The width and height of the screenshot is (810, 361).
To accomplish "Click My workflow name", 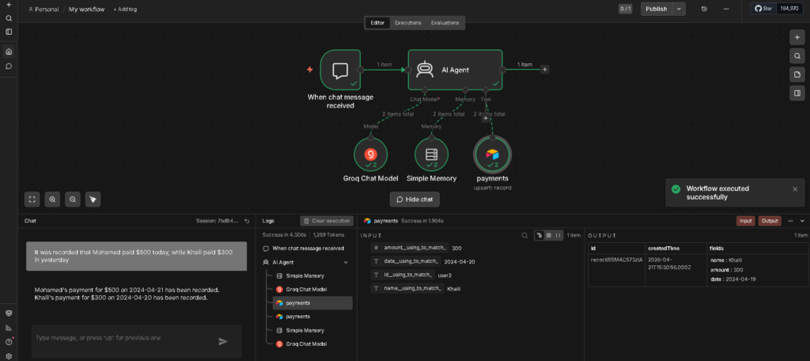I will pyautogui.click(x=85, y=9).
